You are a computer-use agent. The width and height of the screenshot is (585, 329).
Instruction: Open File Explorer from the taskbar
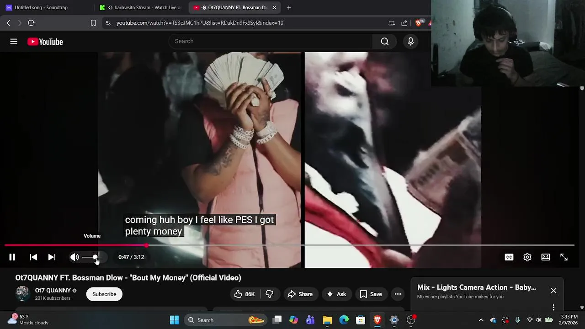(x=327, y=320)
